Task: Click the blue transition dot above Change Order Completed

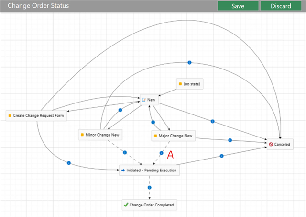Action: [149, 187]
